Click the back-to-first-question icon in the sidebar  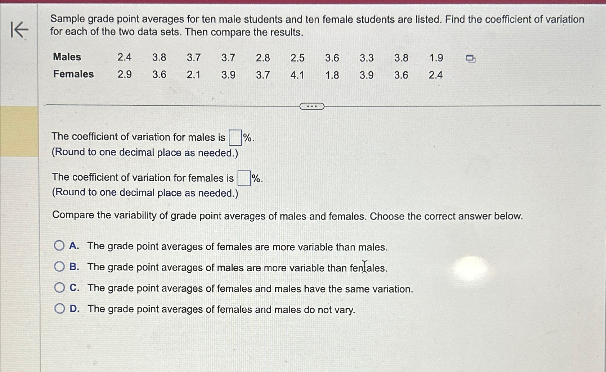20,30
